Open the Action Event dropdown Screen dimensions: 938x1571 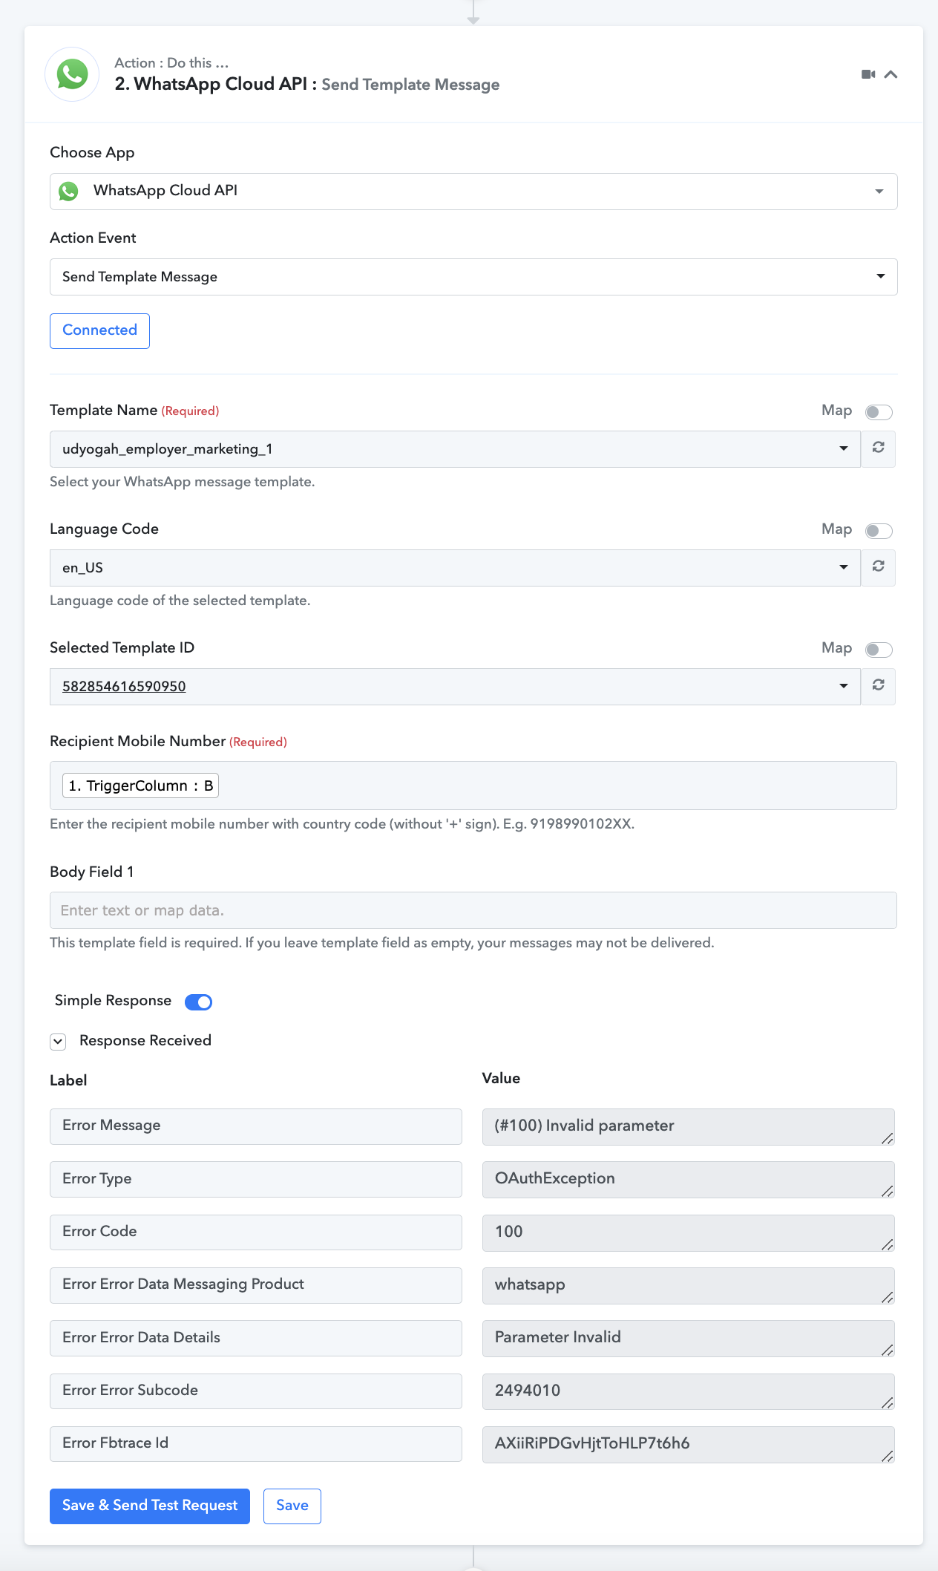coord(473,277)
